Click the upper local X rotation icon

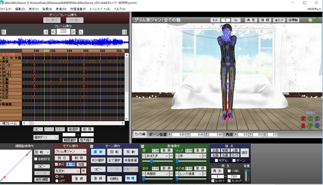(x=303, y=118)
